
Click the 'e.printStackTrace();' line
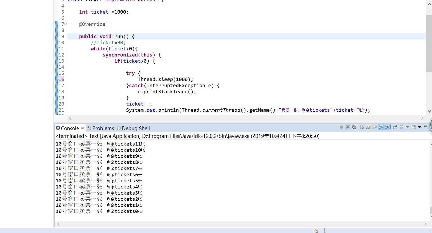(167, 92)
